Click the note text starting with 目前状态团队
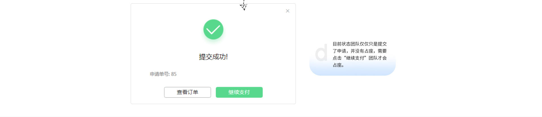This screenshot has width=542, height=117. tap(360, 54)
